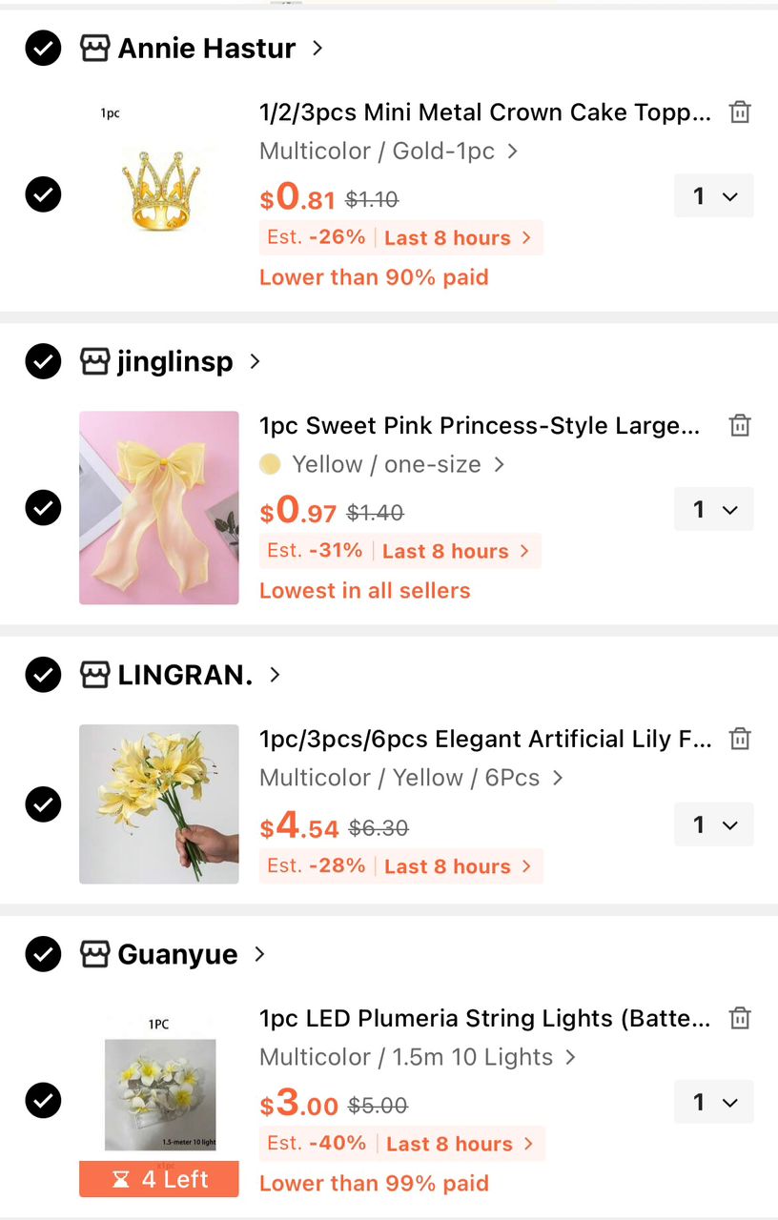
Task: View the -40% Last 8 hours deal
Action: tap(401, 1144)
